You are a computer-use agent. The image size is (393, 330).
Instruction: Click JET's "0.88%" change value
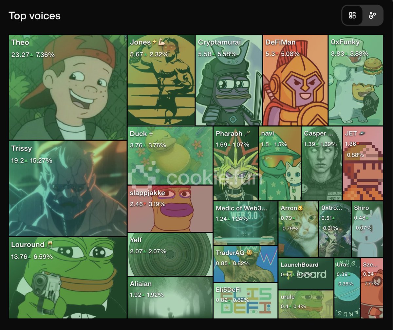click(355, 155)
